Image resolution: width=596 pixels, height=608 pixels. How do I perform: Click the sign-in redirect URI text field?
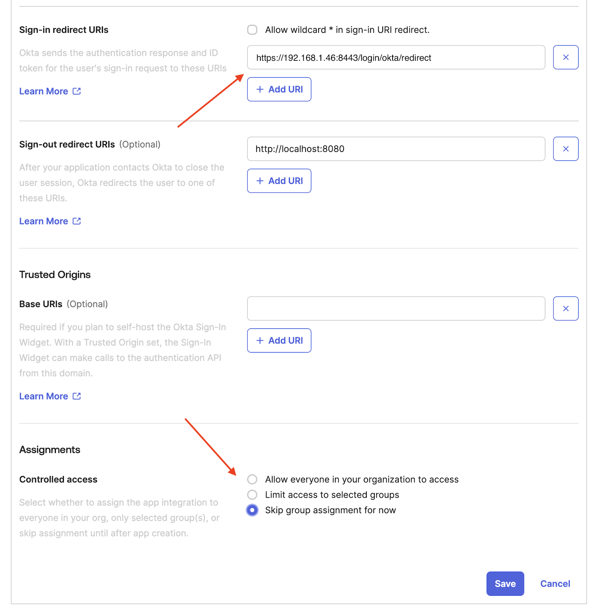tap(396, 58)
